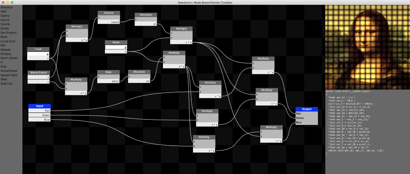This screenshot has height=174, width=410.
Task: Choose Mix from the sidebar list
Action: (3, 45)
